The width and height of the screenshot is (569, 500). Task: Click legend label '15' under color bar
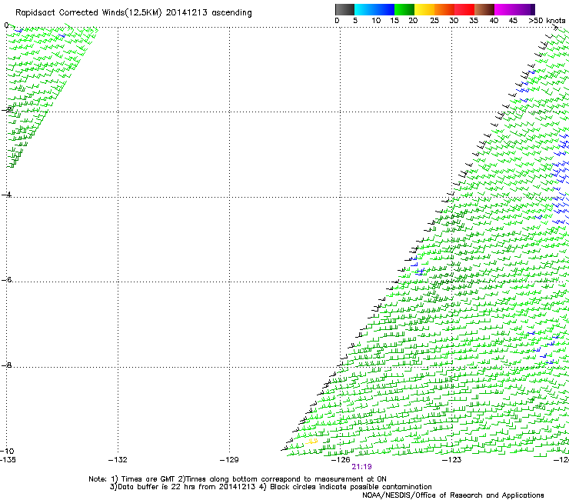tap(394, 21)
